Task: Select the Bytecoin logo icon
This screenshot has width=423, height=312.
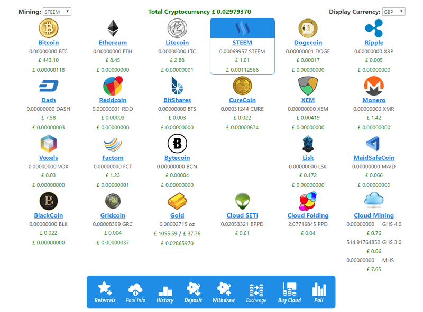Action: point(177,143)
